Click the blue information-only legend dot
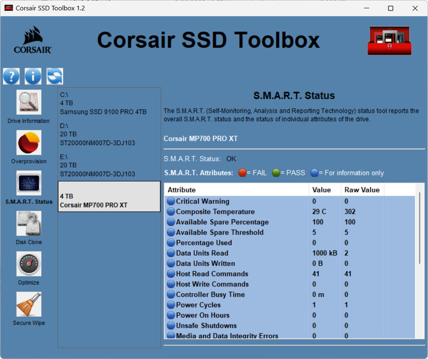 [x=314, y=173]
